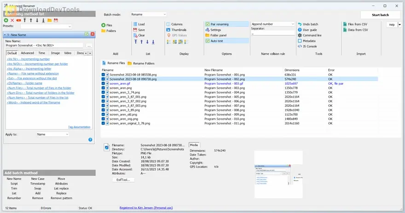
Task: Insert the <Inc Nr> Incrementing number tag
Action: click(x=29, y=59)
